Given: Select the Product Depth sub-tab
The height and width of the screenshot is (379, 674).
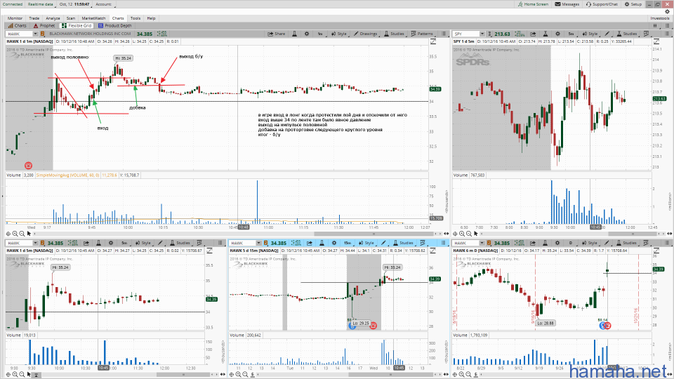Looking at the screenshot, I should [114, 26].
